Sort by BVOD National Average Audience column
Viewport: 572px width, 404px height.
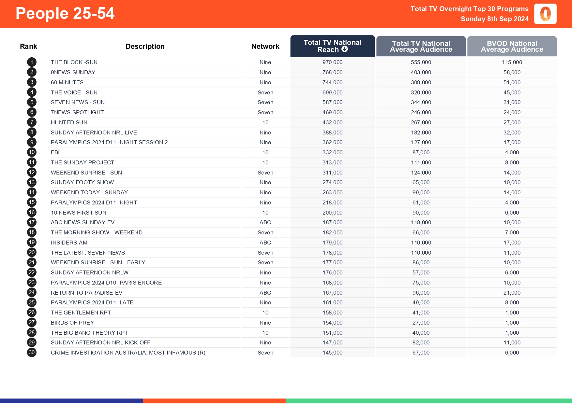[x=511, y=46]
